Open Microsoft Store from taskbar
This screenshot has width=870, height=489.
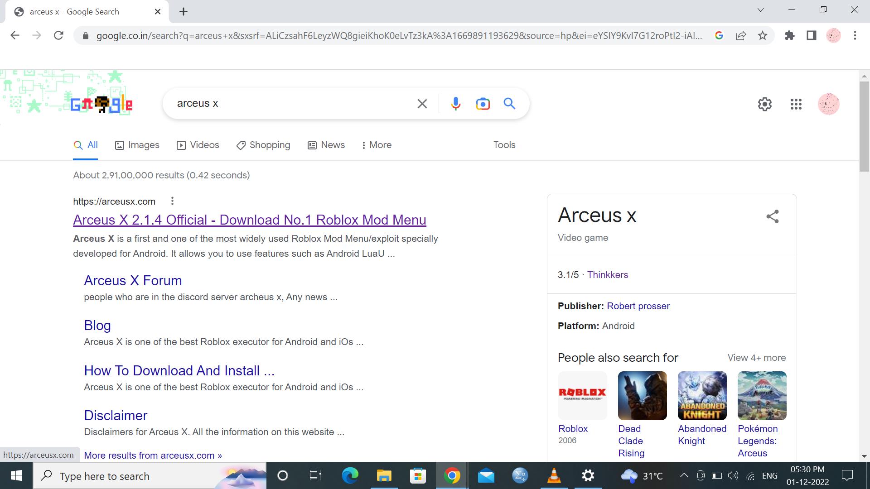coord(418,476)
